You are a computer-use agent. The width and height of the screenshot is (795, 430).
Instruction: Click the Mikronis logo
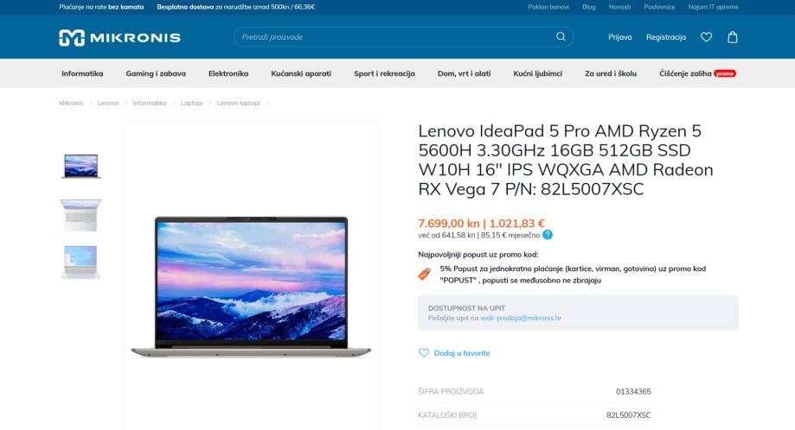coord(119,37)
